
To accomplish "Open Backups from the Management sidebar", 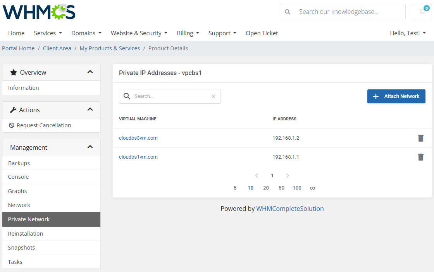I will tap(19, 163).
